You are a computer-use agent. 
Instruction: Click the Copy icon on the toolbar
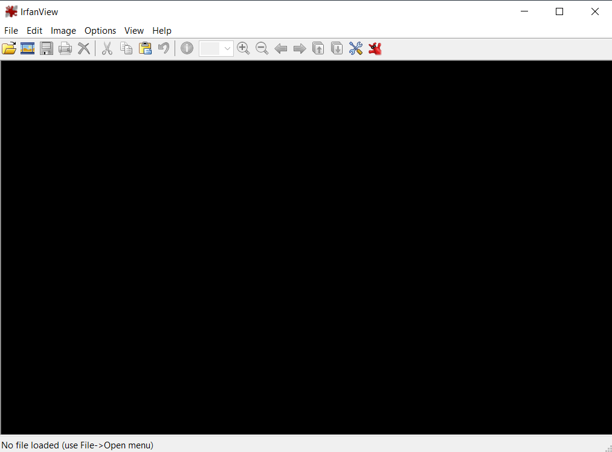(x=126, y=48)
